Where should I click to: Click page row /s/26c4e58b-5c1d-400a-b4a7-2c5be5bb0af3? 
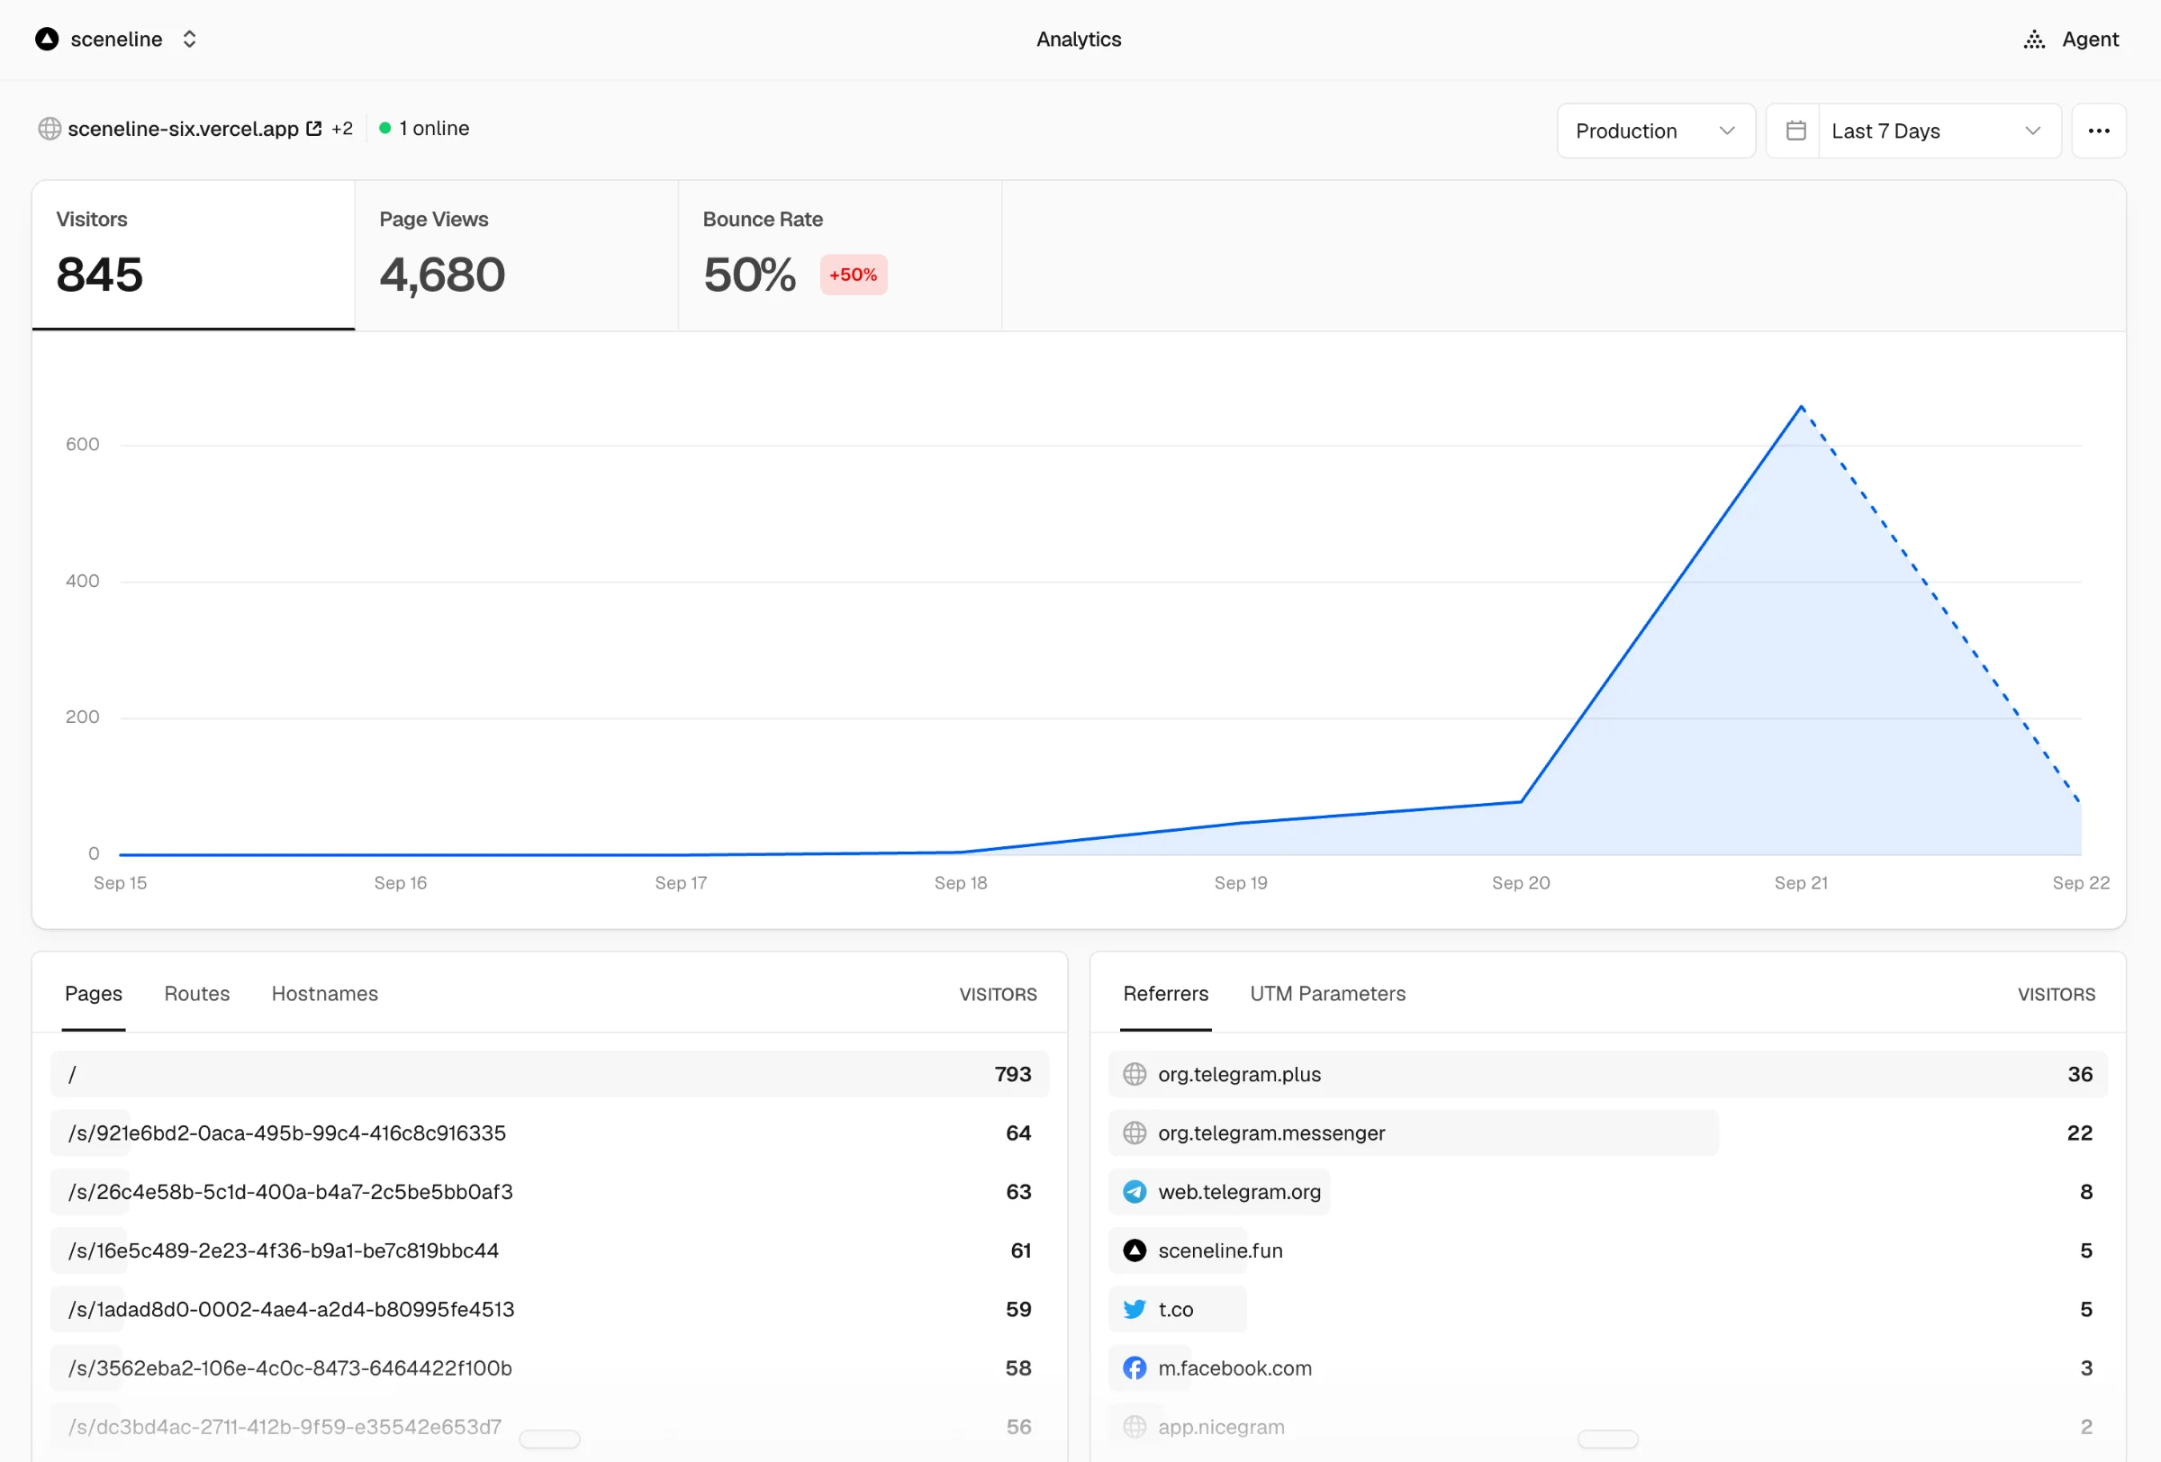click(x=549, y=1192)
